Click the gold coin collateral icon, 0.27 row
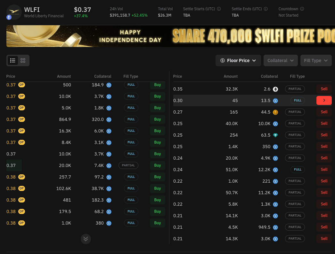The image size is (335, 254). tap(275, 112)
